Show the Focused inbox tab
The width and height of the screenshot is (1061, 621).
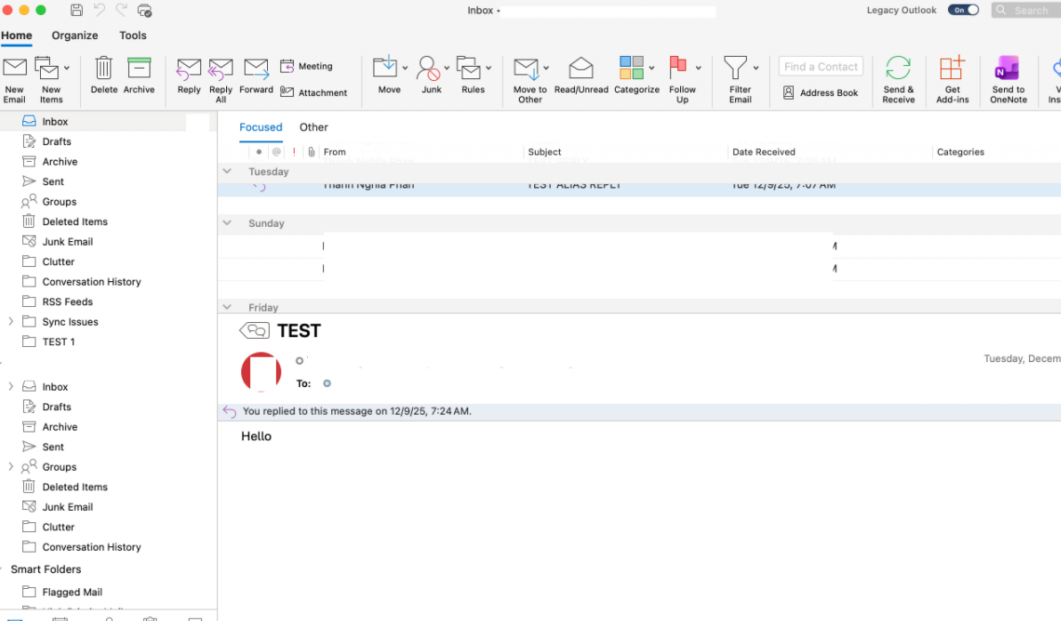[x=261, y=127]
